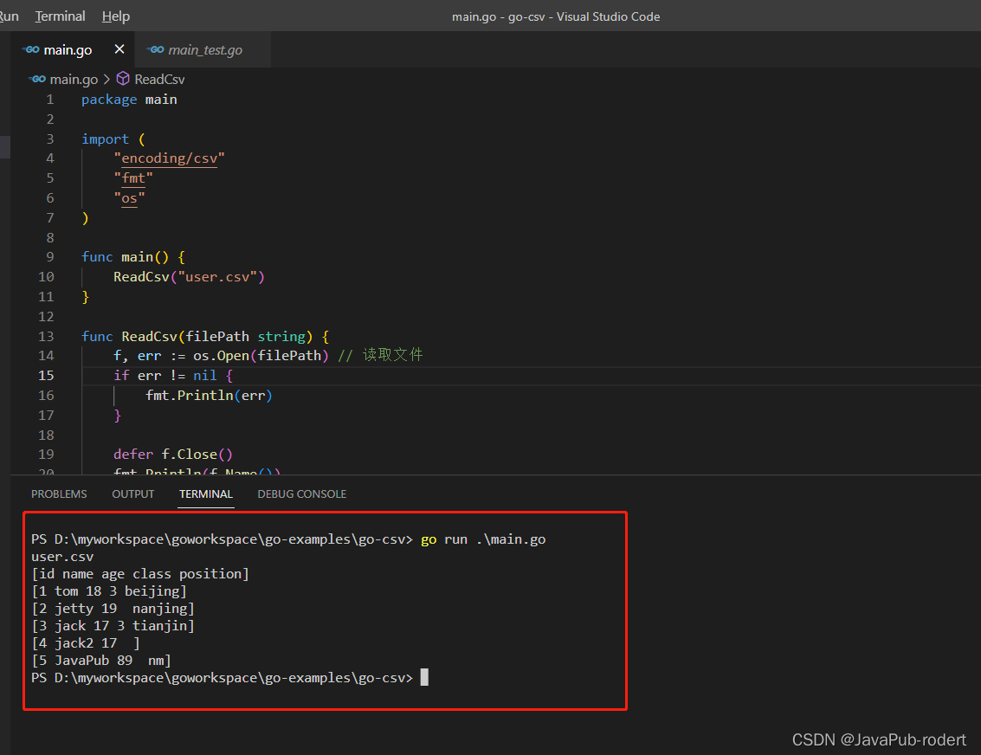The height and width of the screenshot is (755, 981).
Task: Click the fmt.Println(err) line
Action: [209, 396]
